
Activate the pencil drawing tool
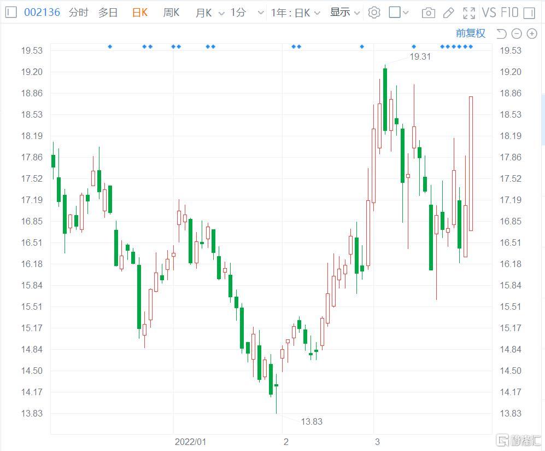pyautogui.click(x=449, y=13)
